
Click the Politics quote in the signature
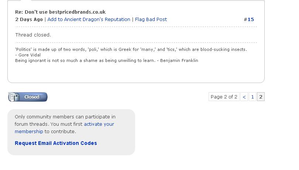pyautogui.click(x=131, y=49)
